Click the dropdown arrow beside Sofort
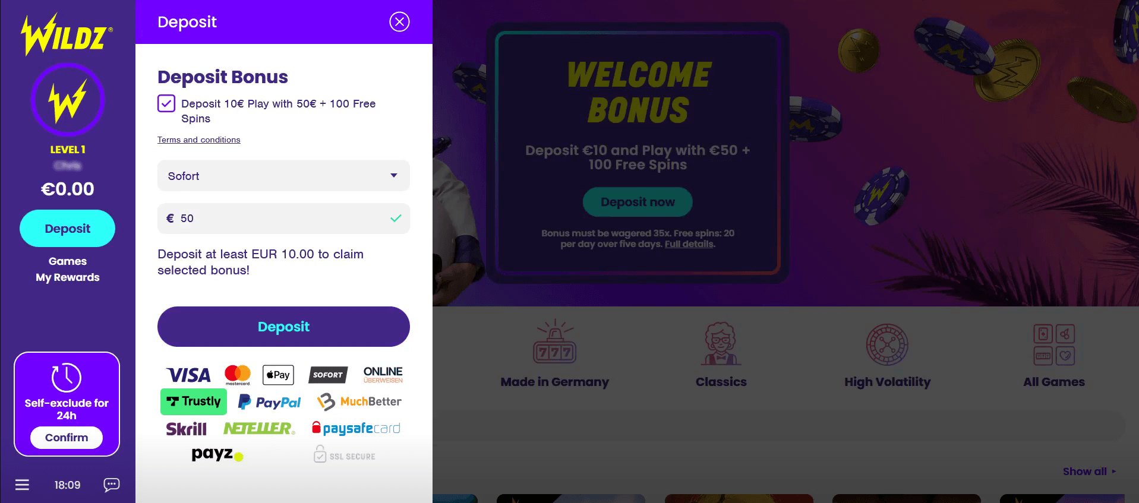 [x=393, y=176]
